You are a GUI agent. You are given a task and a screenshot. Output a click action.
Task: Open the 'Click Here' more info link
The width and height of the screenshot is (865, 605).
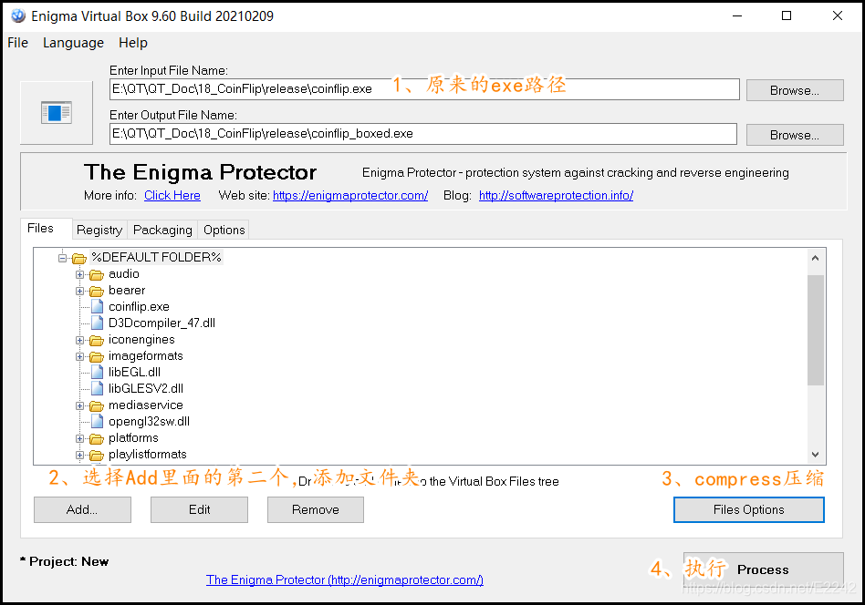tap(172, 196)
